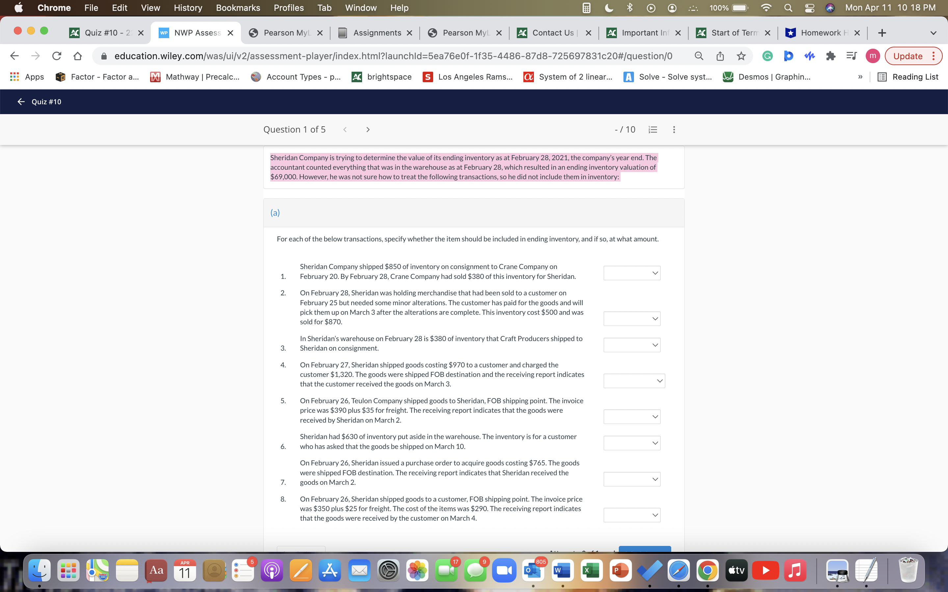Image resolution: width=948 pixels, height=592 pixels.
Task: Open the numbered question list panel
Action: coord(653,129)
